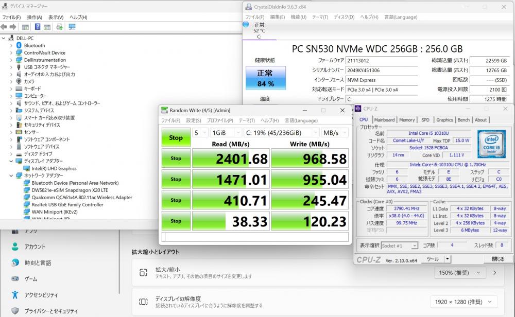Click the 拡大/縮小 scale icon in Settings
Image resolution: width=515 pixels, height=317 pixels.
click(144, 272)
